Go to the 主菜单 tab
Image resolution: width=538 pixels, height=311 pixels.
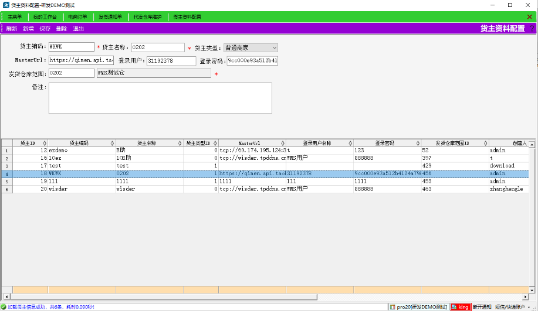tap(15, 17)
